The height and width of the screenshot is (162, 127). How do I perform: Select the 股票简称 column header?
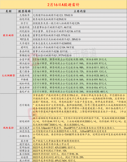coord(24,11)
